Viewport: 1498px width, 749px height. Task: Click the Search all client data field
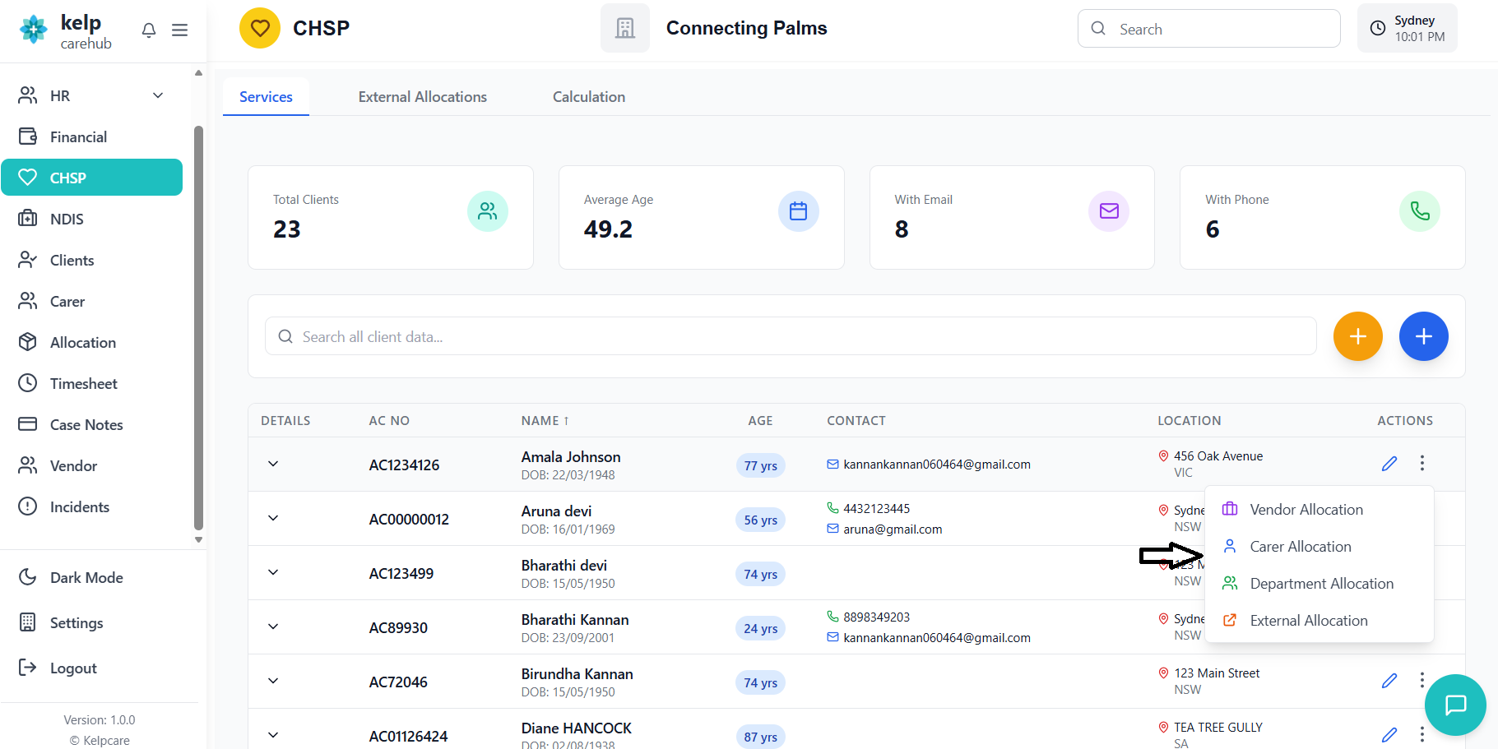(790, 337)
